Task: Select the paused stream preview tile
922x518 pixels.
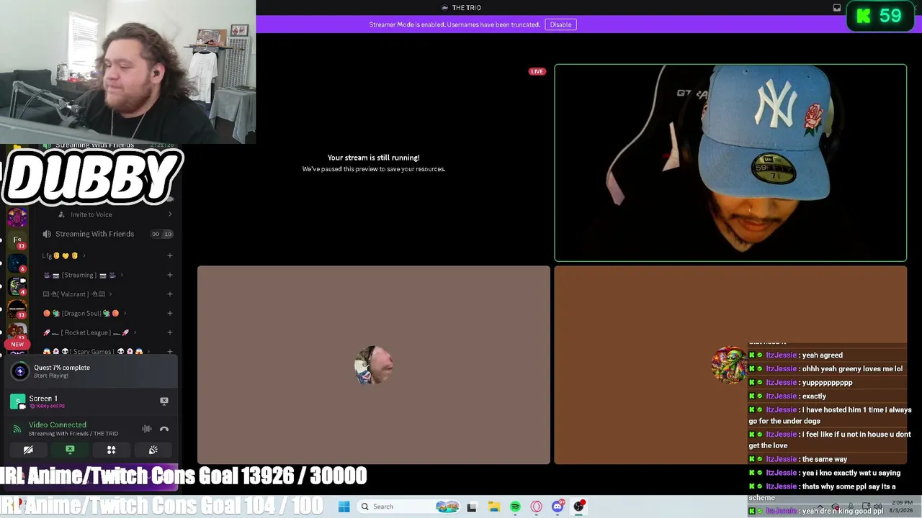Action: pos(374,163)
